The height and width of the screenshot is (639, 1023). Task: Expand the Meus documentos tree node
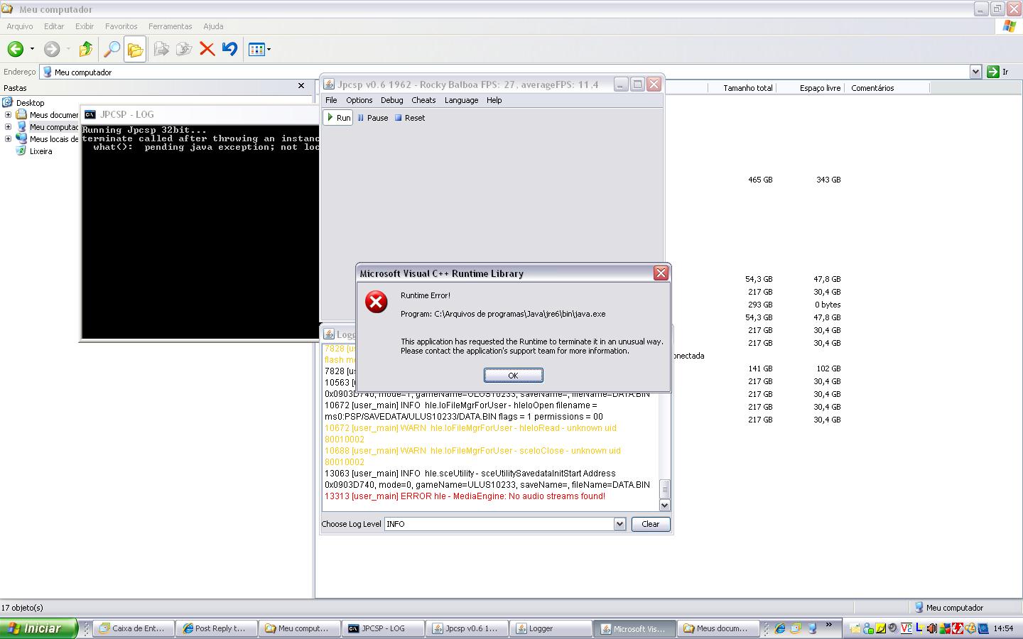click(8, 114)
